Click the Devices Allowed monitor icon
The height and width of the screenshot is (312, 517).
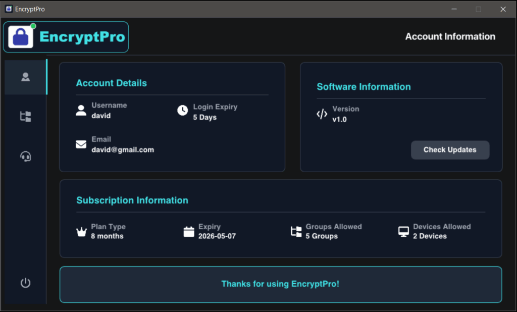click(403, 231)
